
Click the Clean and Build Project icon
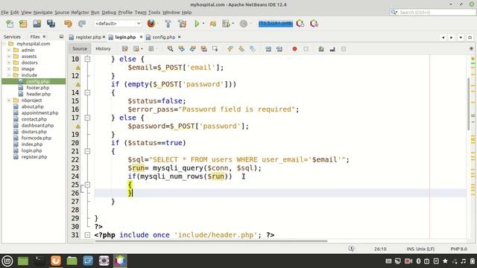[x=182, y=24]
